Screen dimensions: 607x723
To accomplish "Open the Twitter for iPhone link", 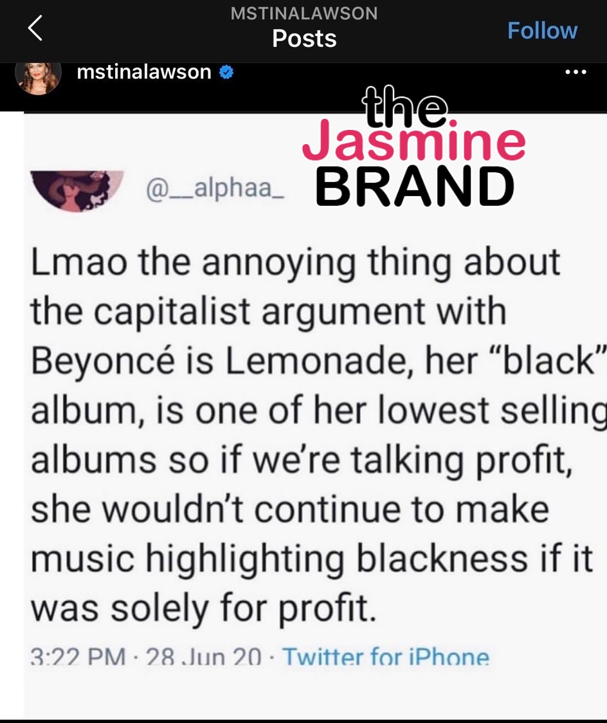I will point(386,656).
